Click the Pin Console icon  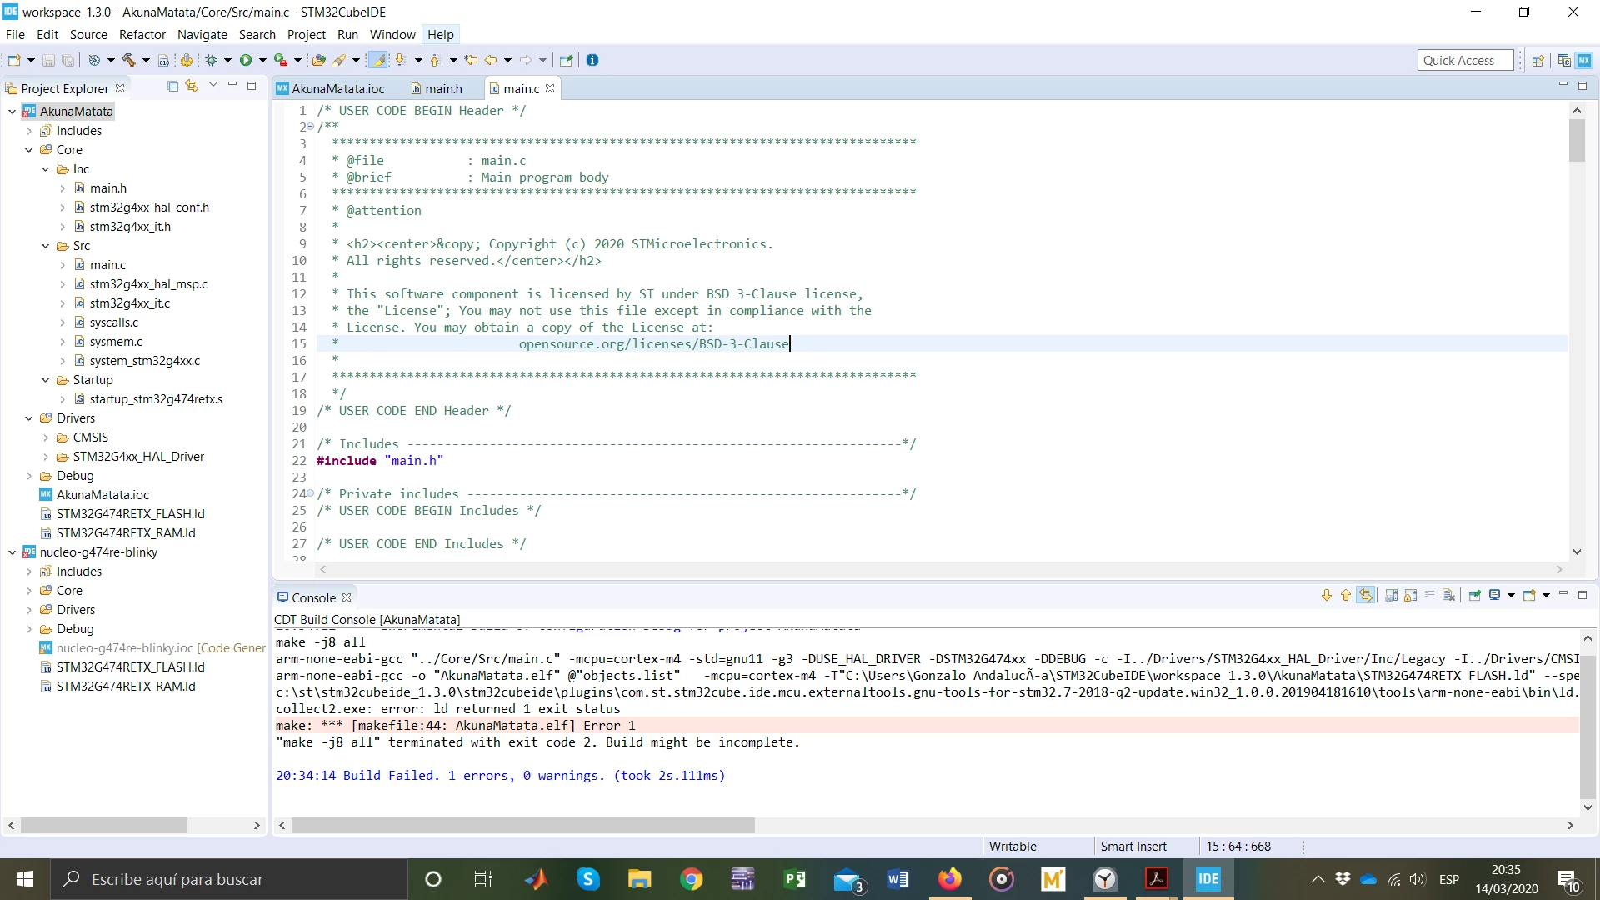[x=1475, y=595]
